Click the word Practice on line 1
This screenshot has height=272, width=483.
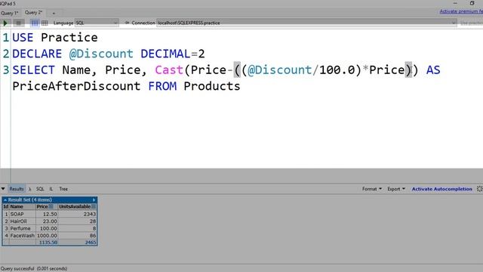pyautogui.click(x=69, y=38)
